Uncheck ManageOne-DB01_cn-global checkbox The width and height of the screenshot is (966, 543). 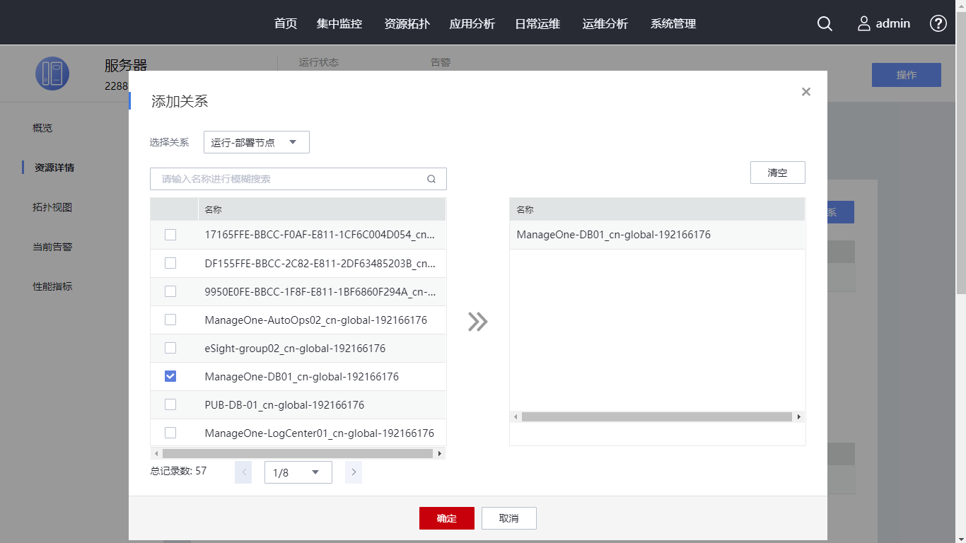point(170,376)
